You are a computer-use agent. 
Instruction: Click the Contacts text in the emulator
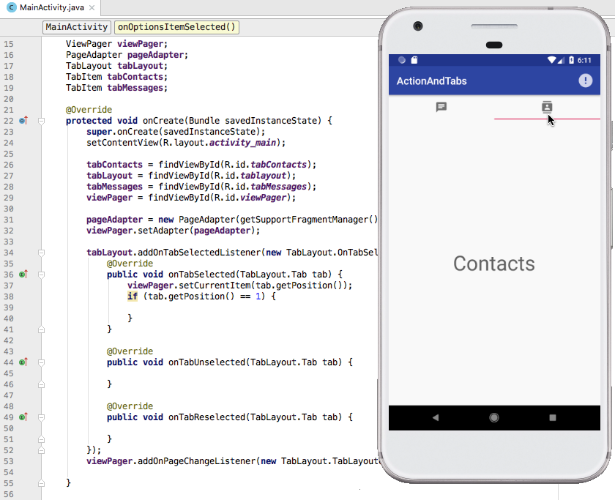click(x=493, y=264)
